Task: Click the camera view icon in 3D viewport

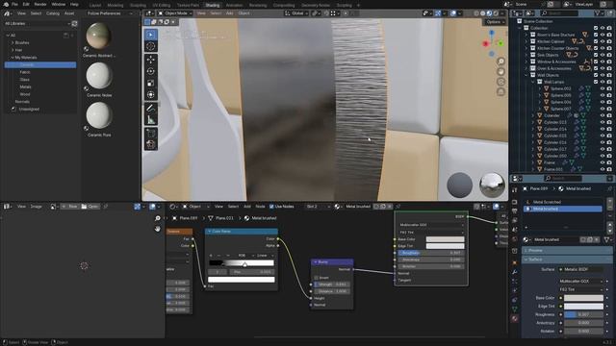Action: click(500, 82)
